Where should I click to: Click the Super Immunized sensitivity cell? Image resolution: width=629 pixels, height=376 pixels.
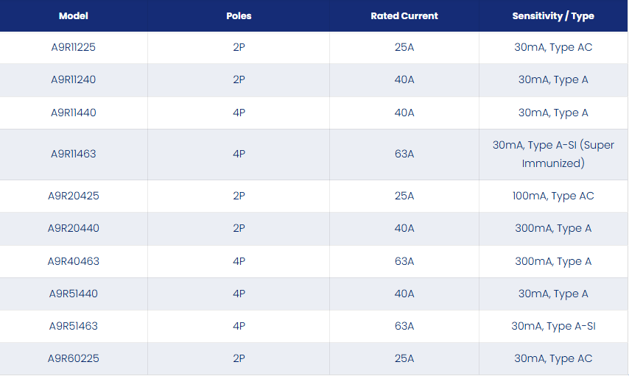553,154
